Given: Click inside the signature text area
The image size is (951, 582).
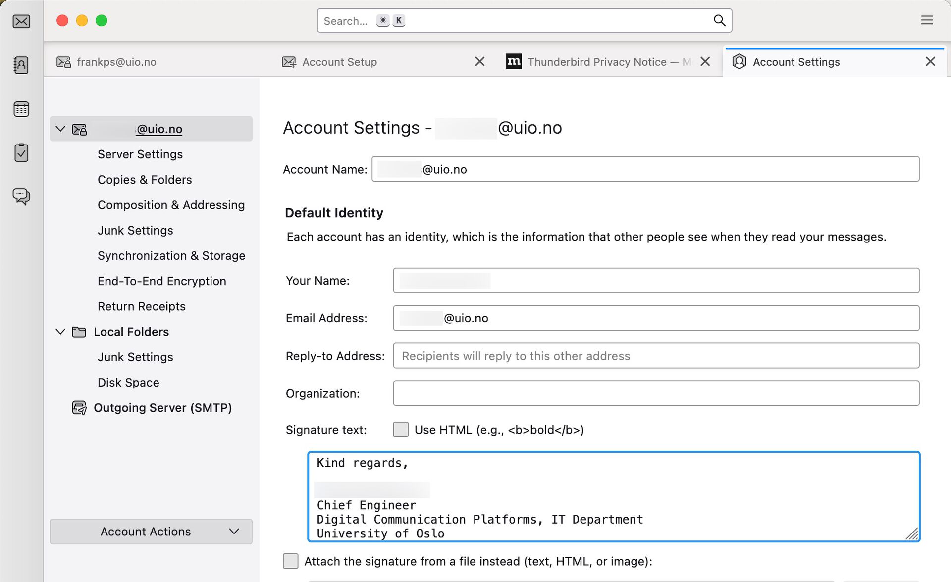Looking at the screenshot, I should pyautogui.click(x=614, y=497).
